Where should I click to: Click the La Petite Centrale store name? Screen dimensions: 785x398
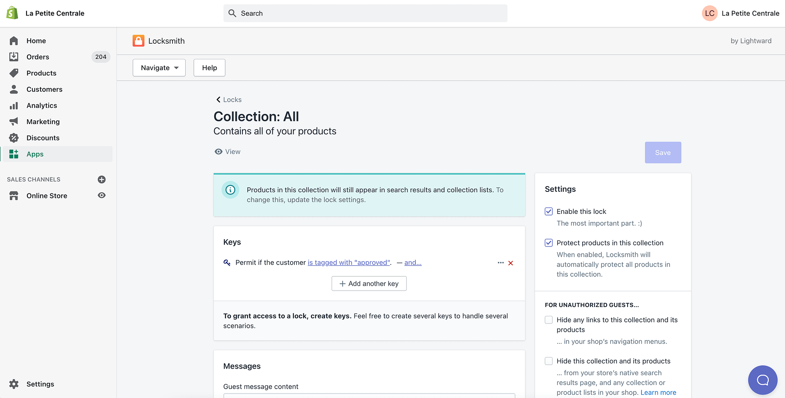pos(55,13)
